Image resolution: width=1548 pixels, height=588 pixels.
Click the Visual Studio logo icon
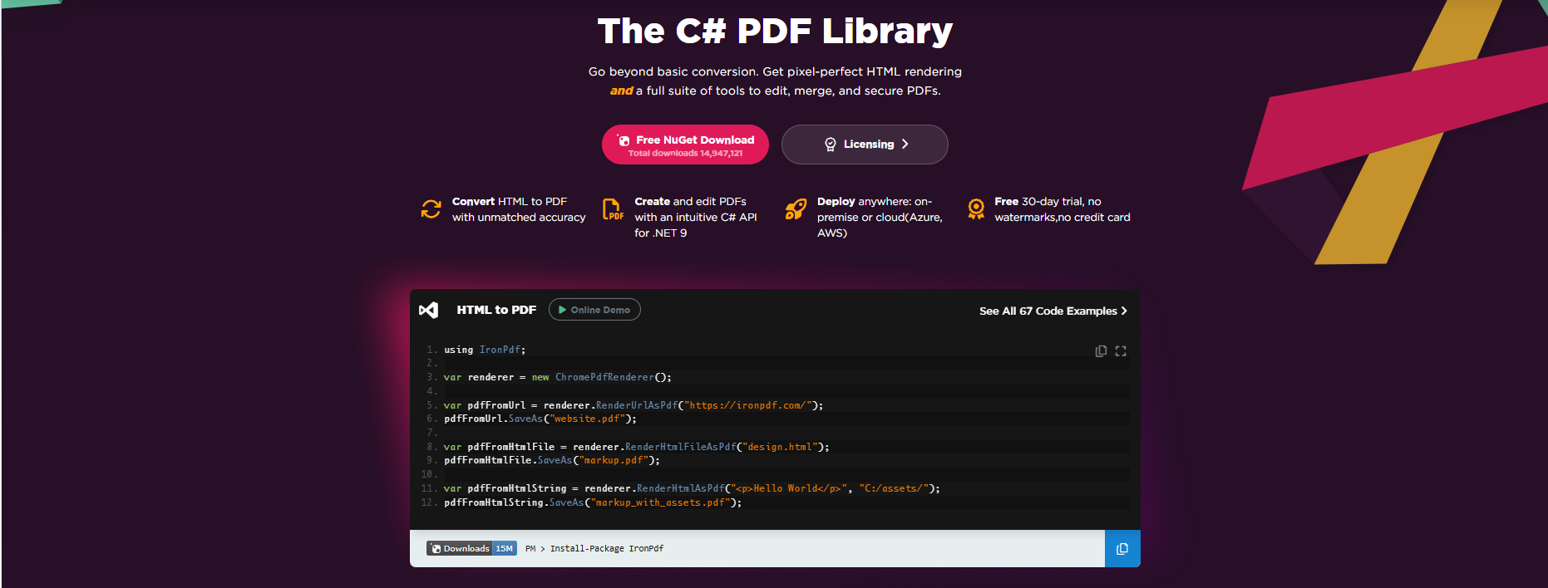pos(429,310)
